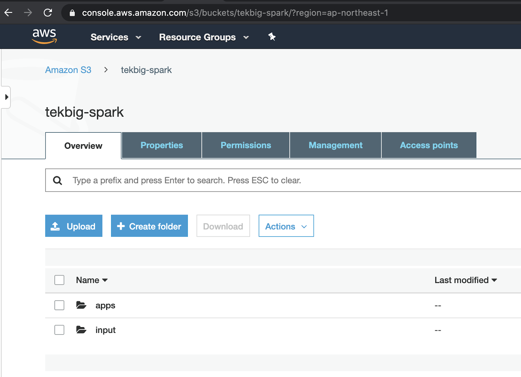Open the Permissions tab
The width and height of the screenshot is (521, 377).
tap(246, 145)
